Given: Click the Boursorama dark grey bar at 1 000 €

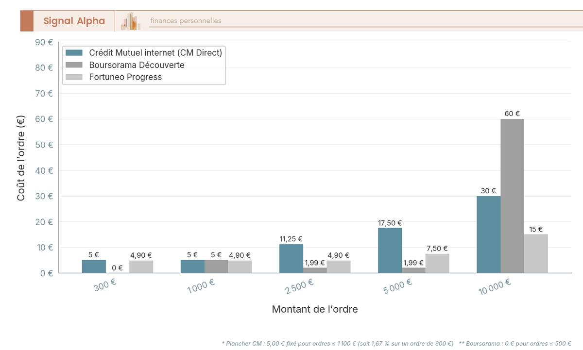Looking at the screenshot, I should (x=216, y=267).
